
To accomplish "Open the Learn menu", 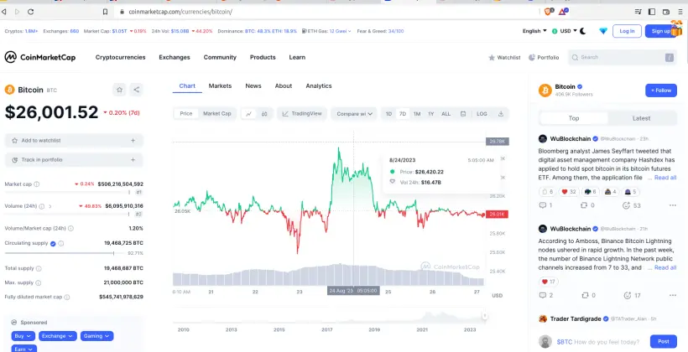I will [297, 58].
